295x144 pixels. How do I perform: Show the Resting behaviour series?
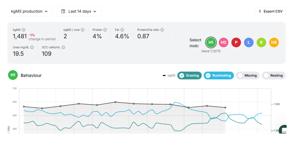(x=273, y=76)
